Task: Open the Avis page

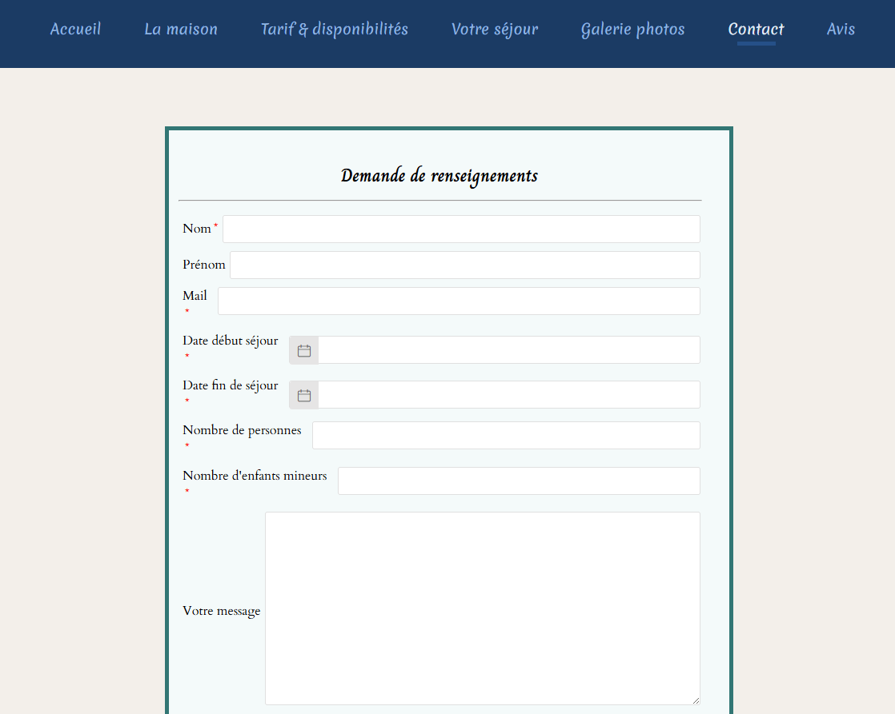Action: [841, 29]
